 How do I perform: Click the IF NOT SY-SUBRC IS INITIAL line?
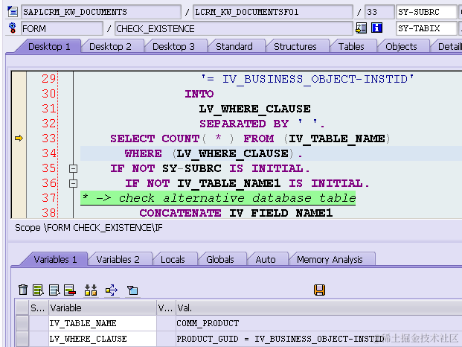click(x=210, y=168)
